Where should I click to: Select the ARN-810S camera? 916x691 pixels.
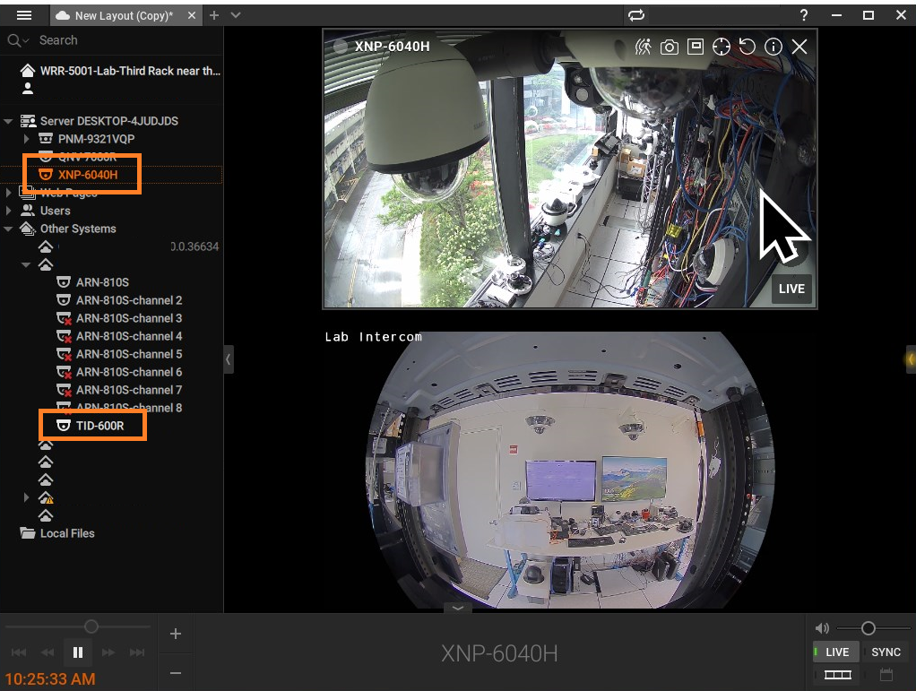pos(102,282)
